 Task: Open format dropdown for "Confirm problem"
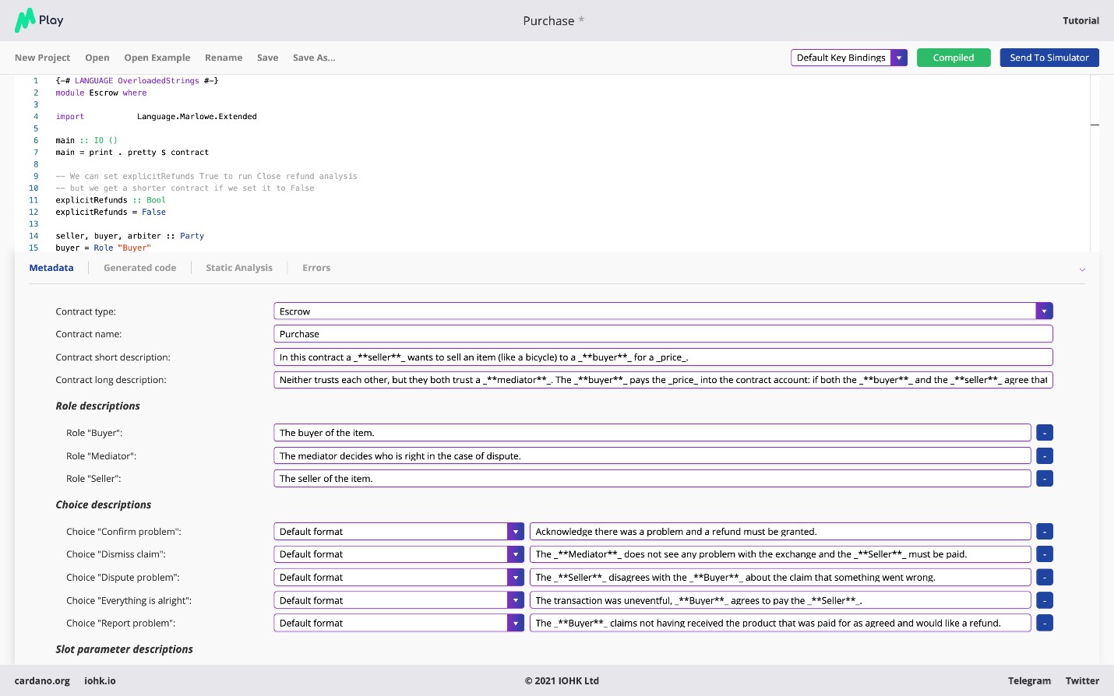coord(515,532)
